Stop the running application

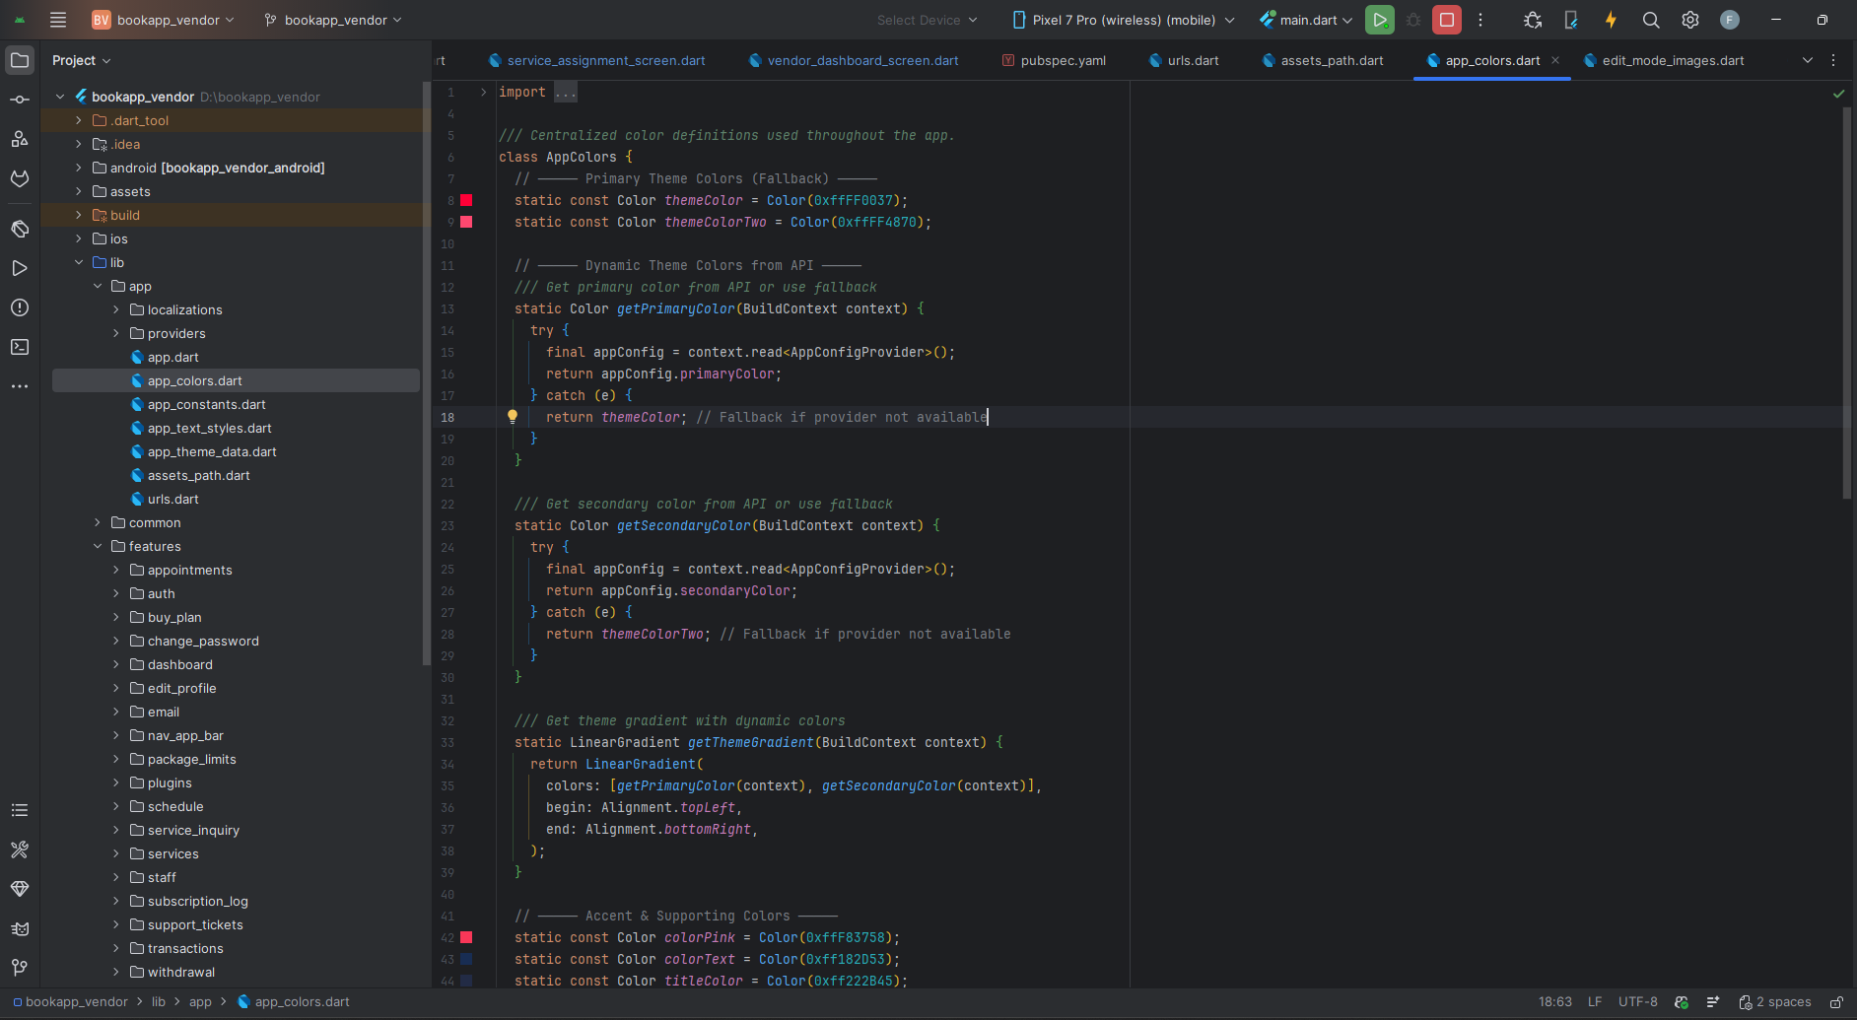pyautogui.click(x=1445, y=20)
